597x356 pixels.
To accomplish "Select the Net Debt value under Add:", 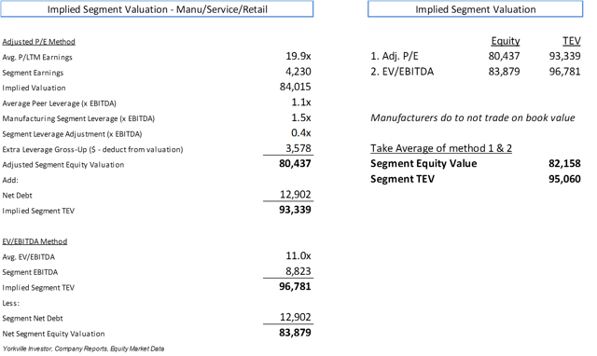I will point(296,195).
